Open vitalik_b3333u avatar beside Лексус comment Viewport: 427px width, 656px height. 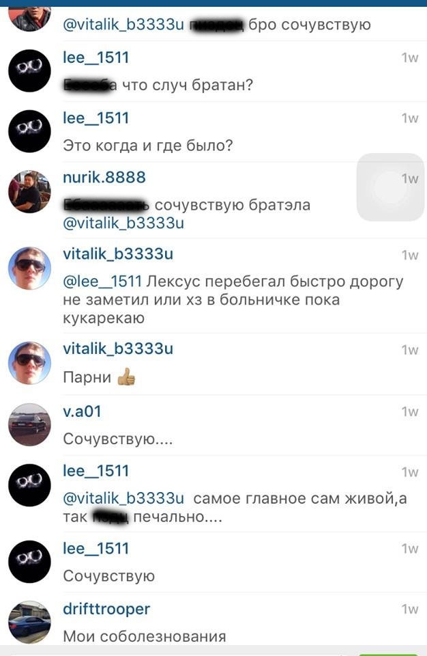29,268
